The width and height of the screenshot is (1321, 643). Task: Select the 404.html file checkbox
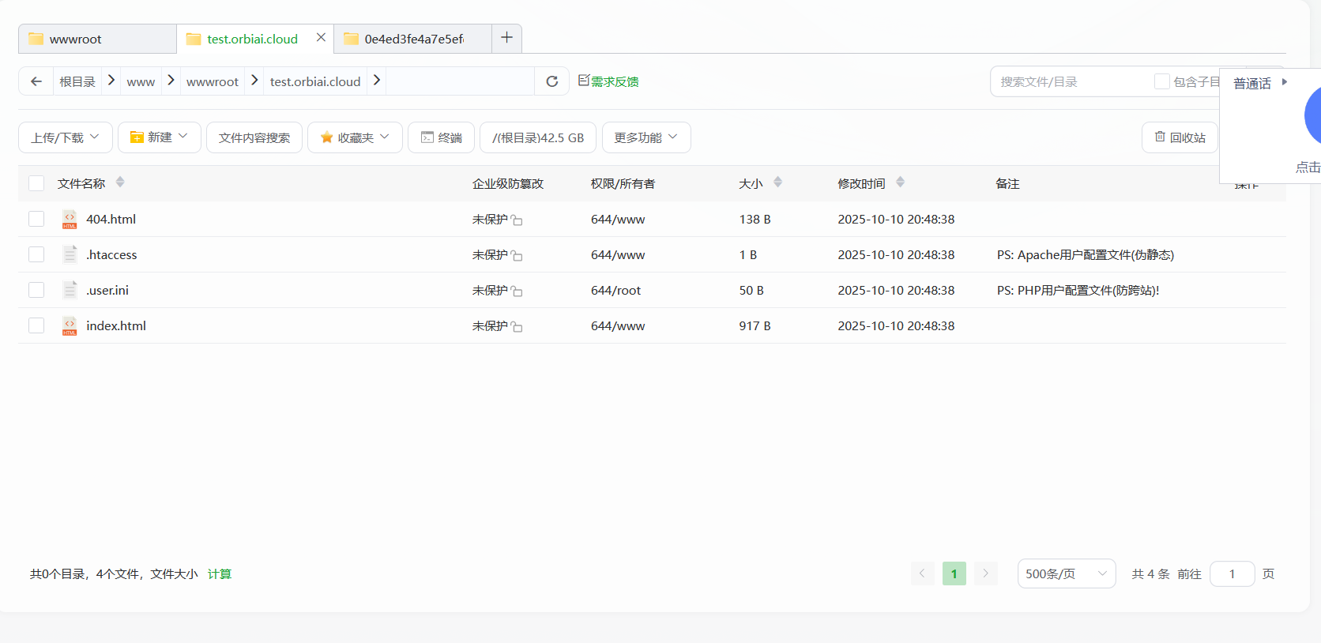pos(36,219)
